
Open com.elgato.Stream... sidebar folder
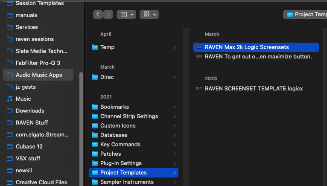pos(38,134)
